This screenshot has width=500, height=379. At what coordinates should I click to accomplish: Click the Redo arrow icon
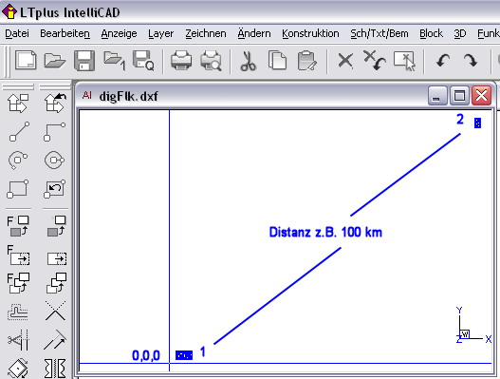click(x=471, y=60)
